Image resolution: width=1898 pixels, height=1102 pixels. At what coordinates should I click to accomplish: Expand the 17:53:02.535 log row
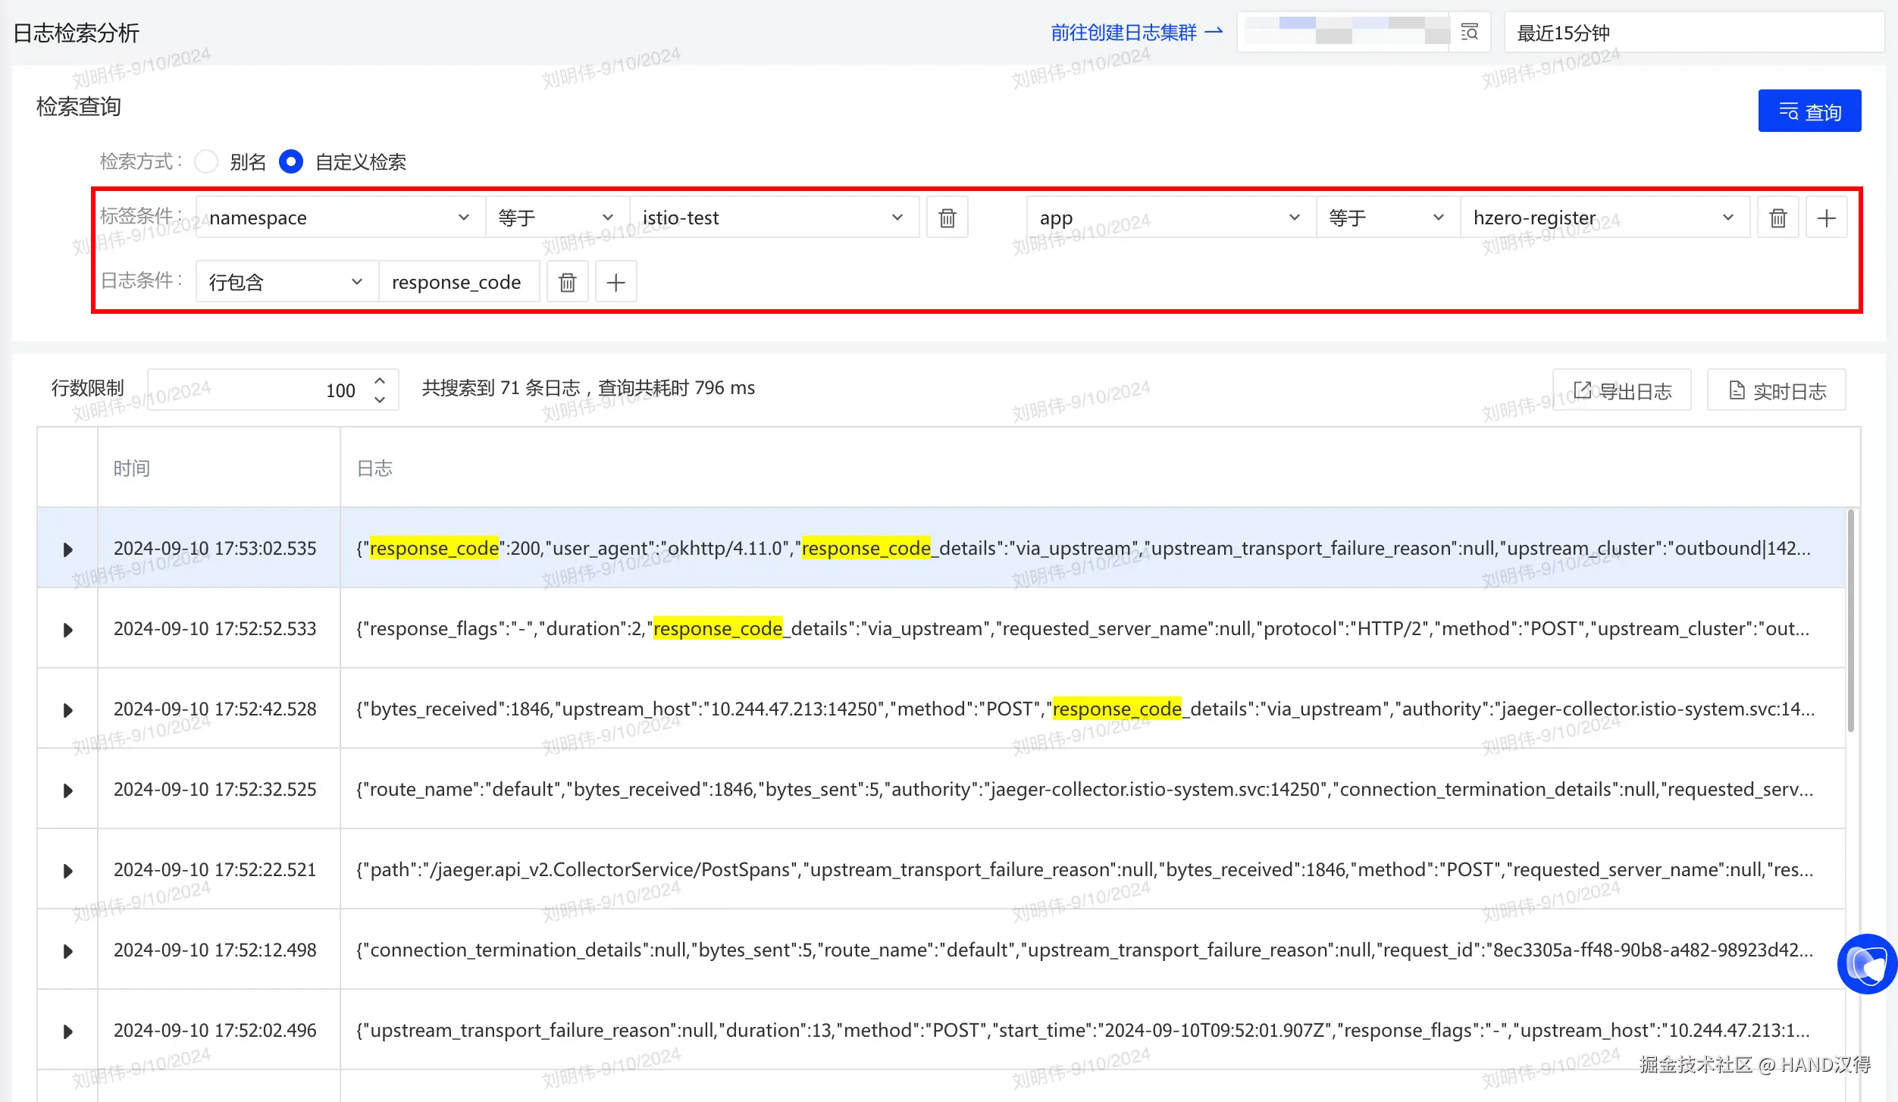pyautogui.click(x=67, y=549)
